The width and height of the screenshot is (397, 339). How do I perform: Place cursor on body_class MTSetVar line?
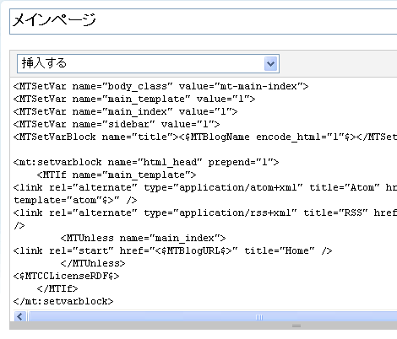[x=160, y=86]
